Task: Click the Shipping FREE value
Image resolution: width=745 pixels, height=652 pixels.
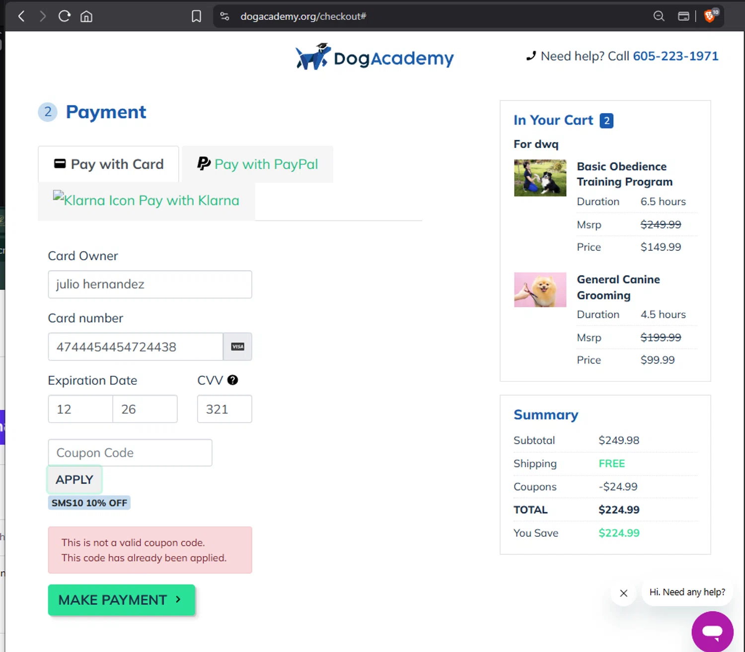Action: 612,464
